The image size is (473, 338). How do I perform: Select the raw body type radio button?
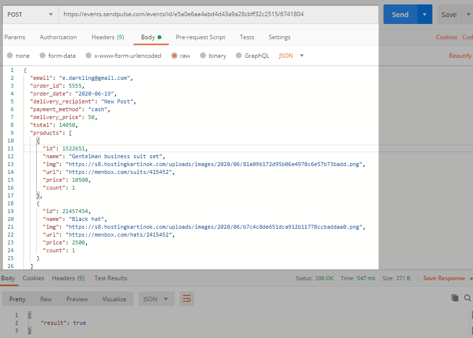174,55
